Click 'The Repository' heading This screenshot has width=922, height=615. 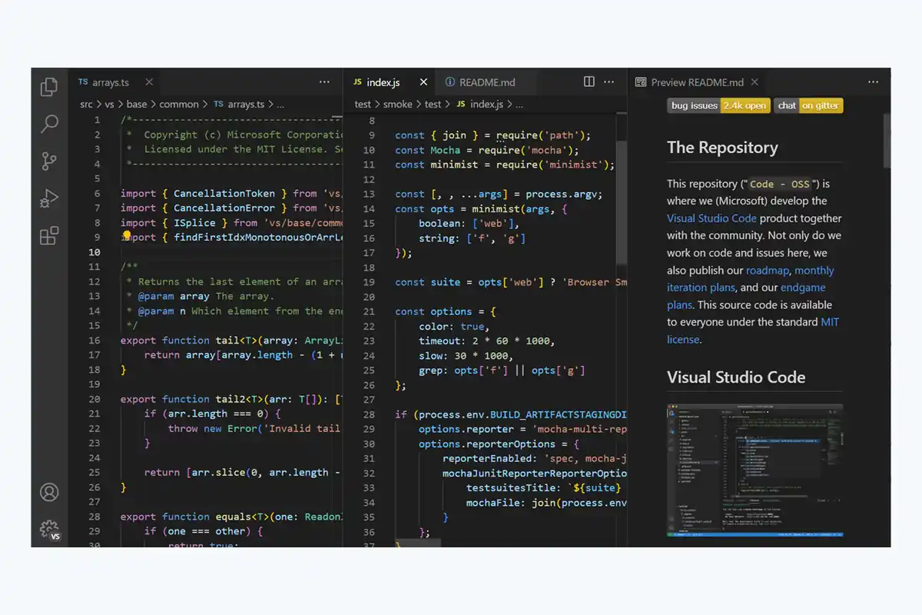[x=722, y=148]
